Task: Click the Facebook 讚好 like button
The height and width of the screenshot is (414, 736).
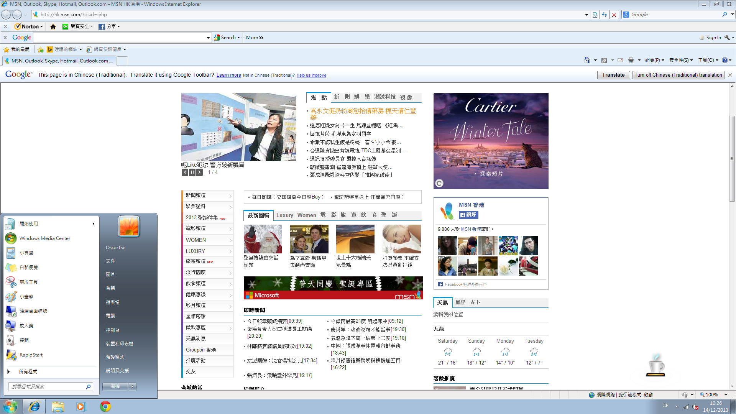Action: click(x=468, y=215)
